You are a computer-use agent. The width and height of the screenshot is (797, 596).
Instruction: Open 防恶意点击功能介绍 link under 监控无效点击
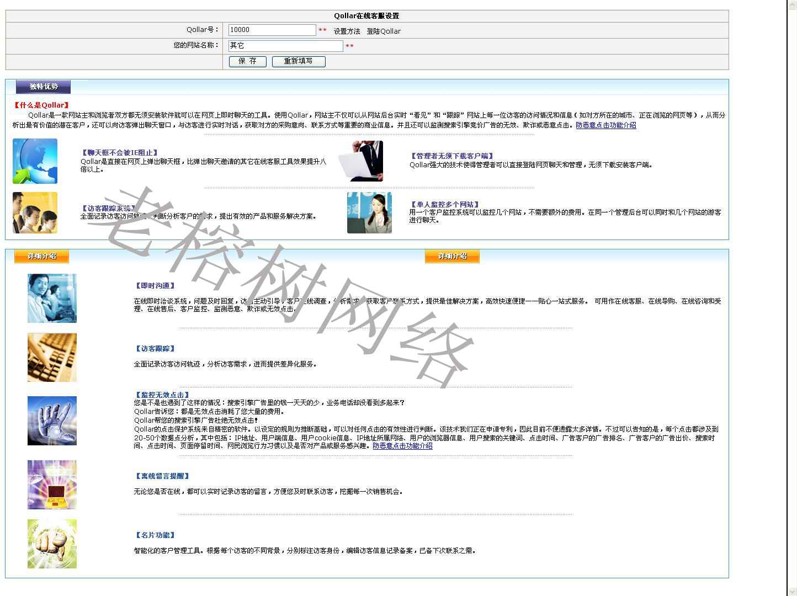[x=402, y=446]
